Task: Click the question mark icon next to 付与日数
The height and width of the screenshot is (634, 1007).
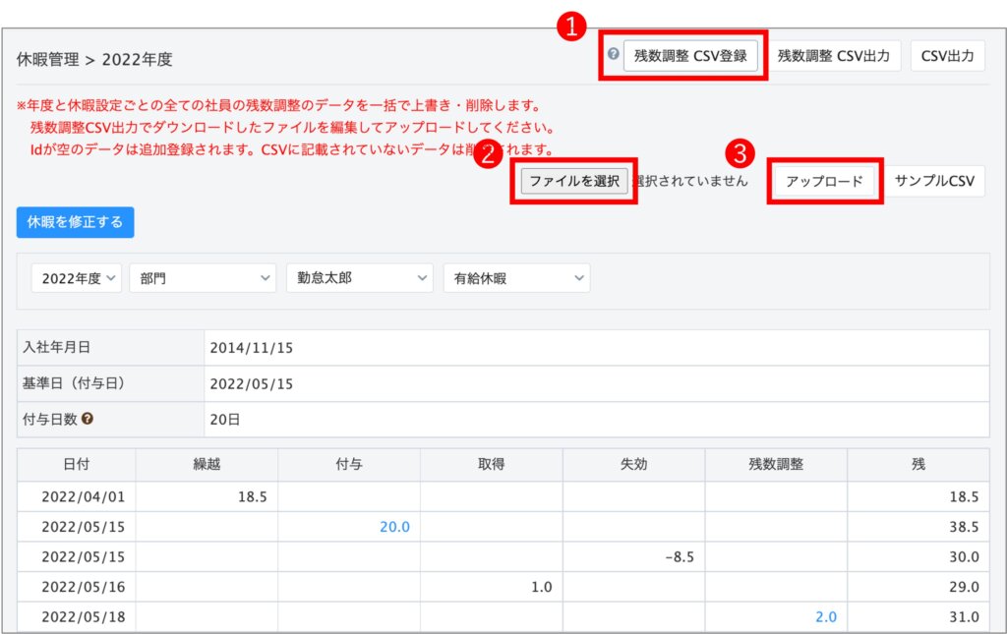Action: 88,419
